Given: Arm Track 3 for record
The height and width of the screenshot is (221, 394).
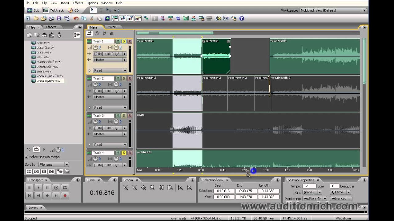Looking at the screenshot, I should (130, 116).
